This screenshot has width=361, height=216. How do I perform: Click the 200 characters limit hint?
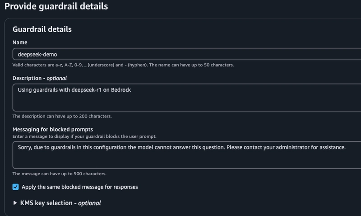pyautogui.click(x=62, y=116)
